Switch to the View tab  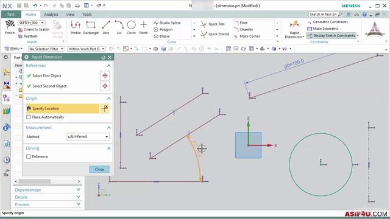point(70,15)
